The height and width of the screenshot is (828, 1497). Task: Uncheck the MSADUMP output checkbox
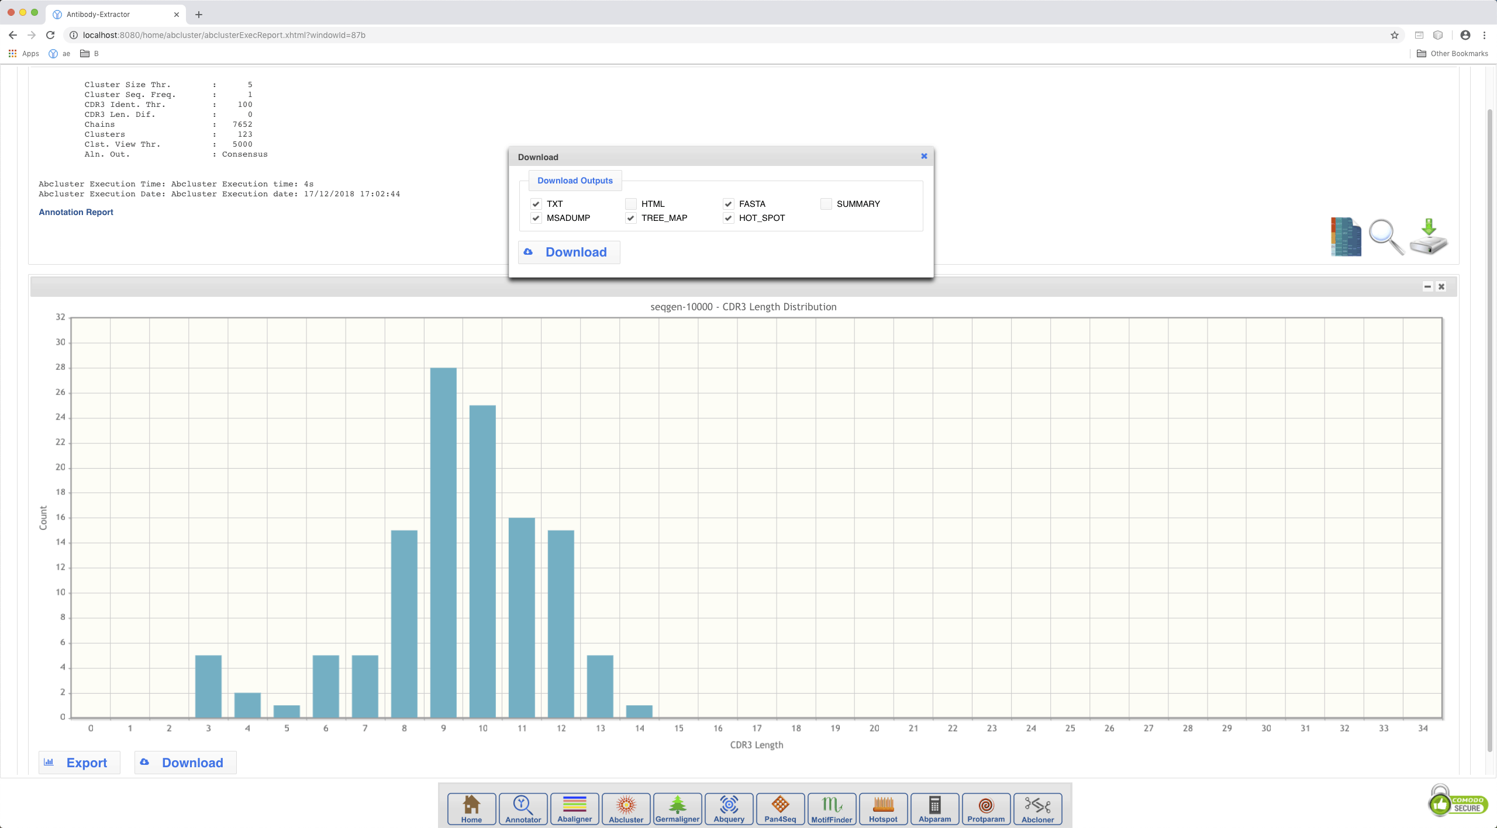point(536,218)
